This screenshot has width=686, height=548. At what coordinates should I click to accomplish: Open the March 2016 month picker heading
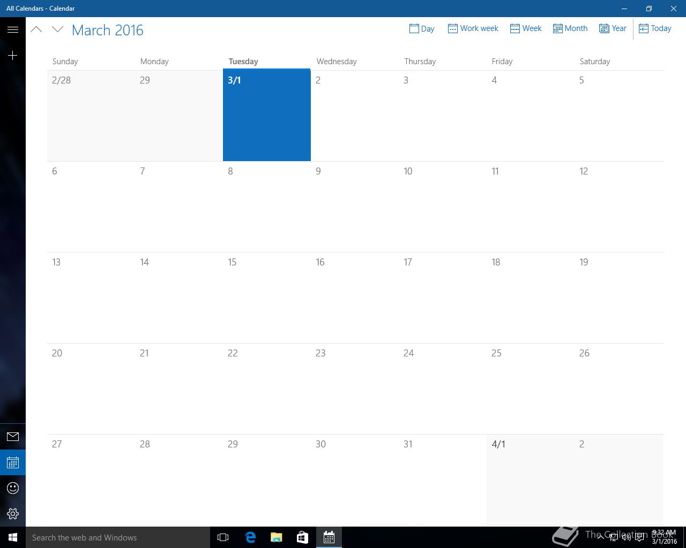click(107, 30)
